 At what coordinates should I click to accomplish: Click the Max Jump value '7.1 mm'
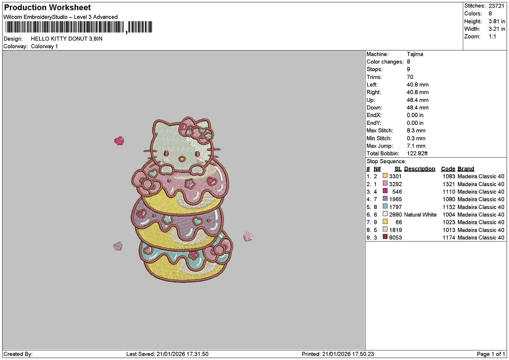[416, 146]
